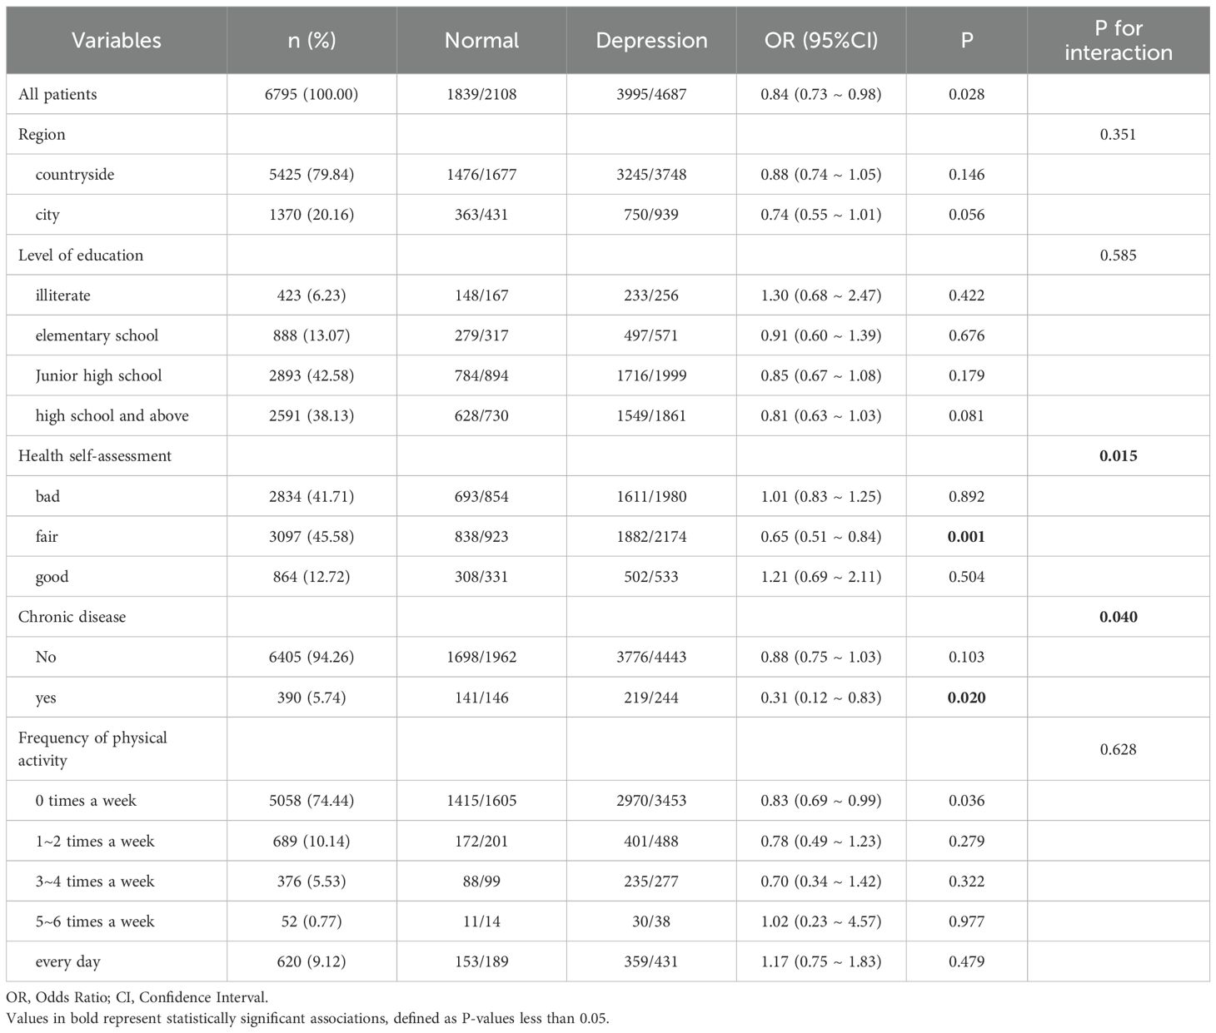Click the 0 times a week row
This screenshot has height=1033, width=1216.
(x=607, y=801)
